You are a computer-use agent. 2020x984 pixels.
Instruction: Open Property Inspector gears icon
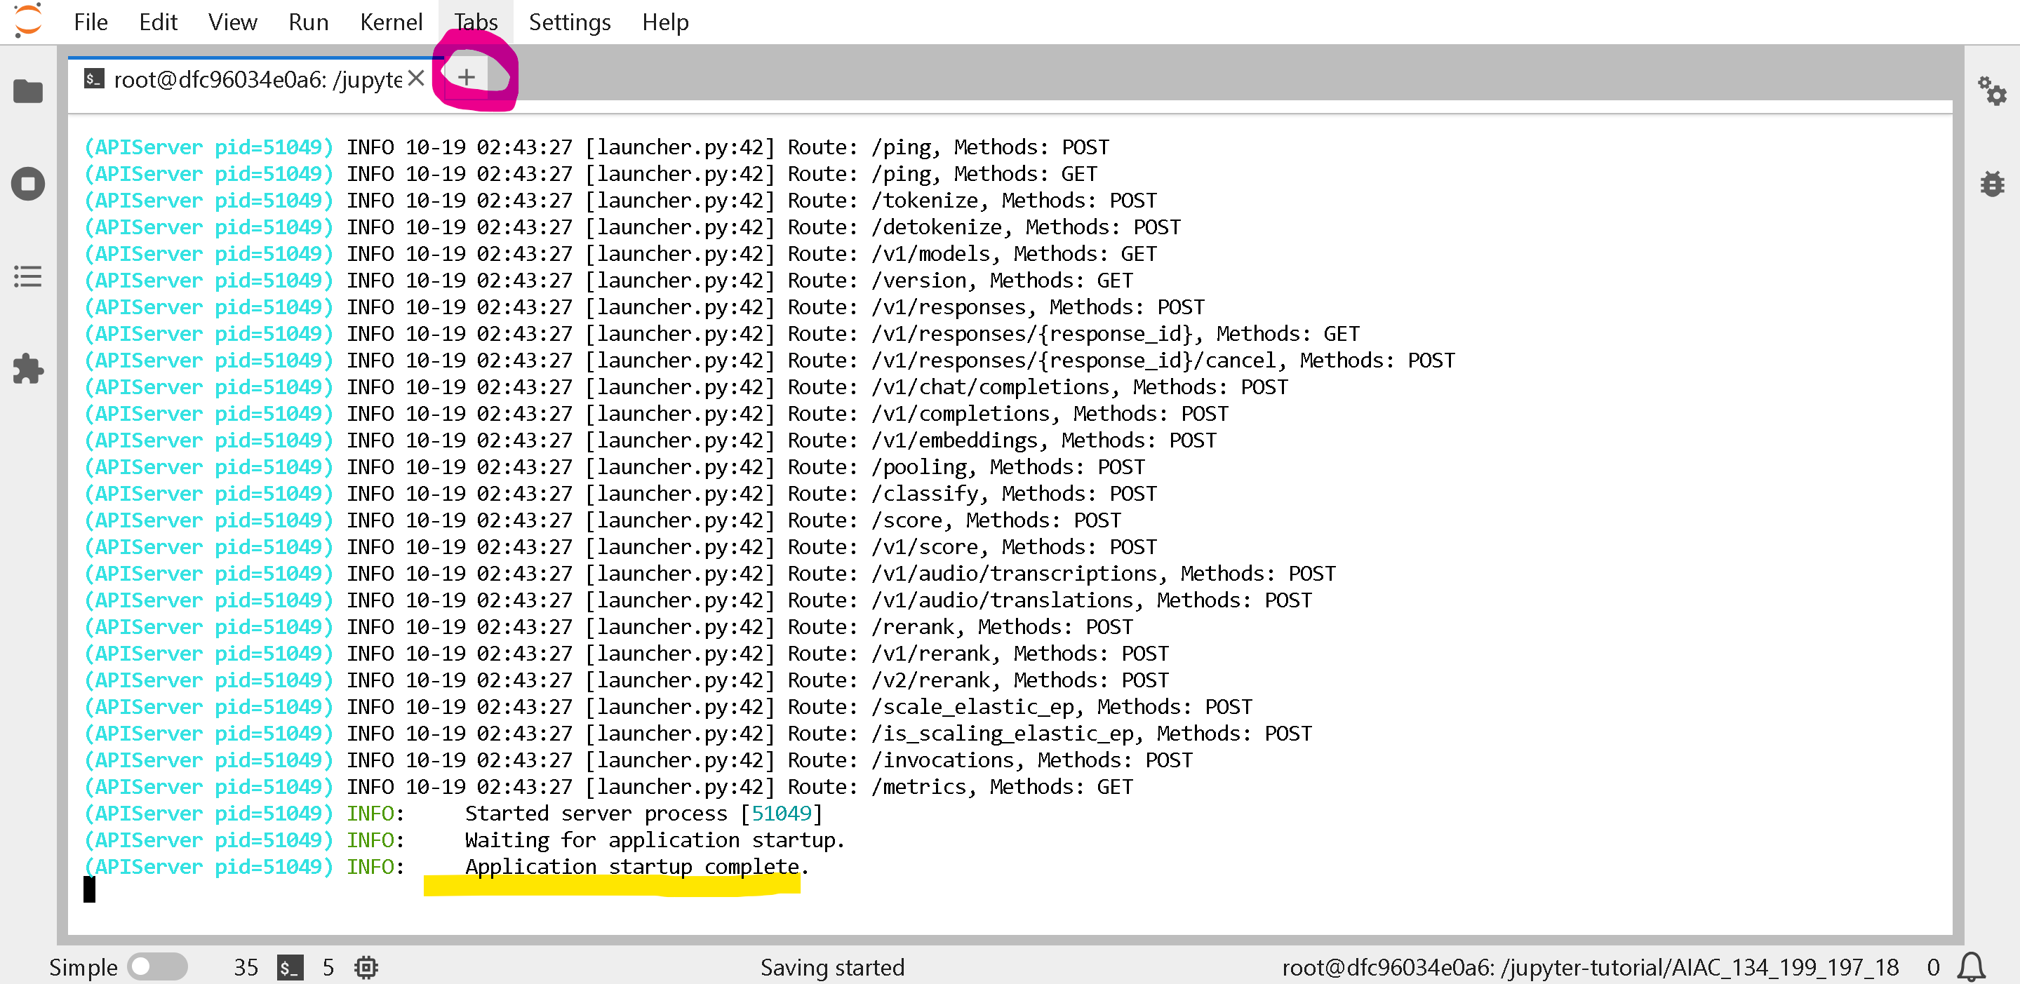[x=1991, y=92]
